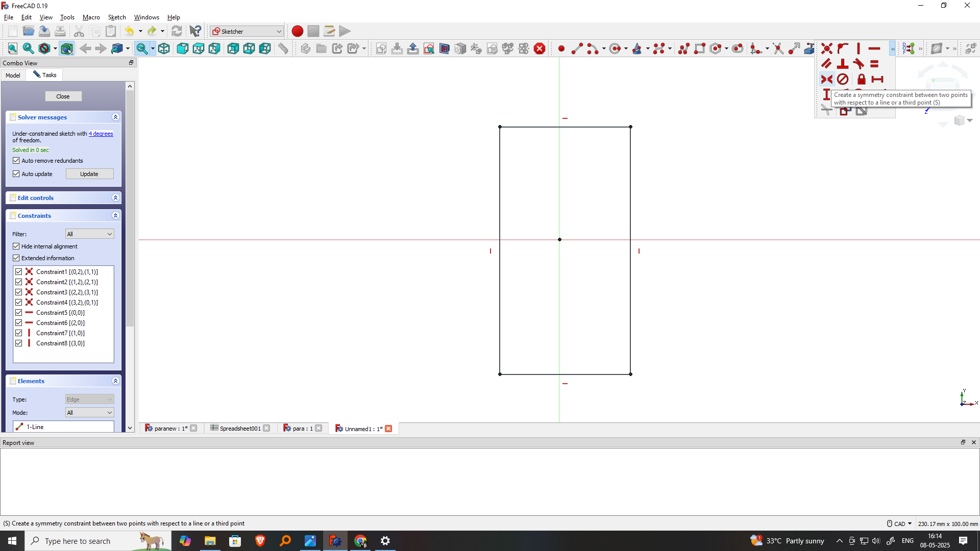Viewport: 980px width, 551px height.
Task: Collapse the constraint toolbar overflow chevron
Action: pos(892,49)
